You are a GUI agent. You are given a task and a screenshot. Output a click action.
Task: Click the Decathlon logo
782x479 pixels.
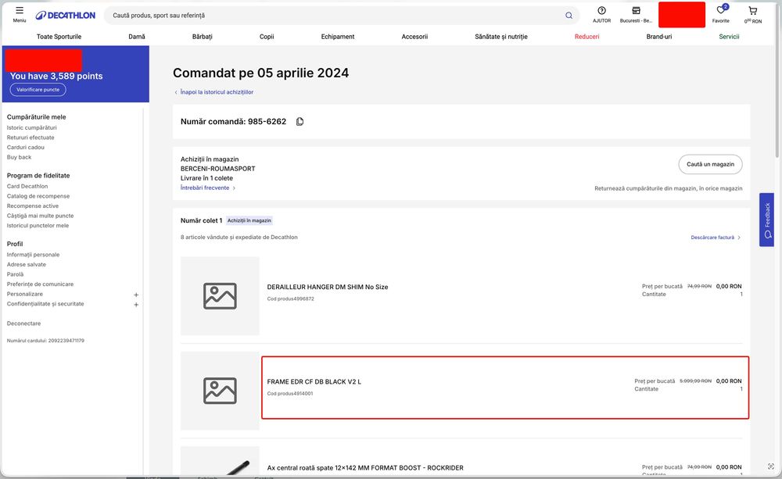coord(66,16)
